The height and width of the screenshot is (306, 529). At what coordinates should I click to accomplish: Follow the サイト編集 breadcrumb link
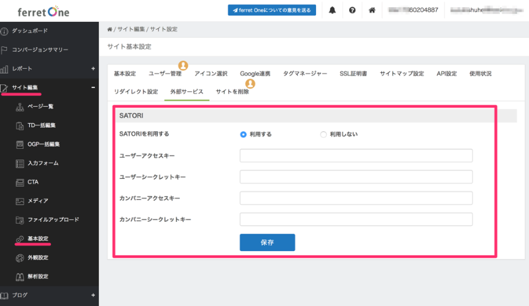[131, 29]
